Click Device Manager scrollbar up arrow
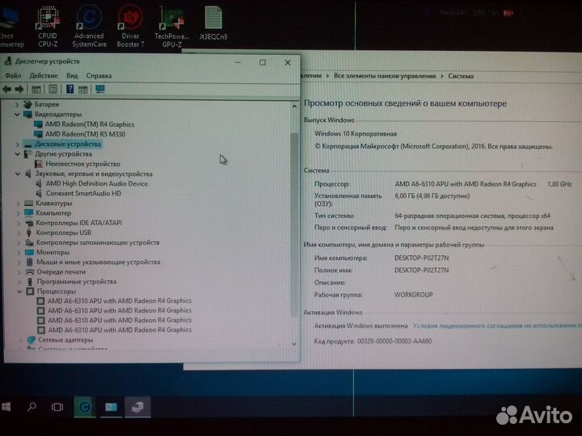 tap(294, 107)
